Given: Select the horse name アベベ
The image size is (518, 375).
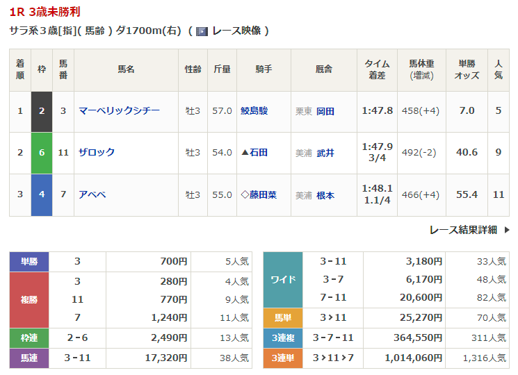Looking at the screenshot, I should coord(92,195).
